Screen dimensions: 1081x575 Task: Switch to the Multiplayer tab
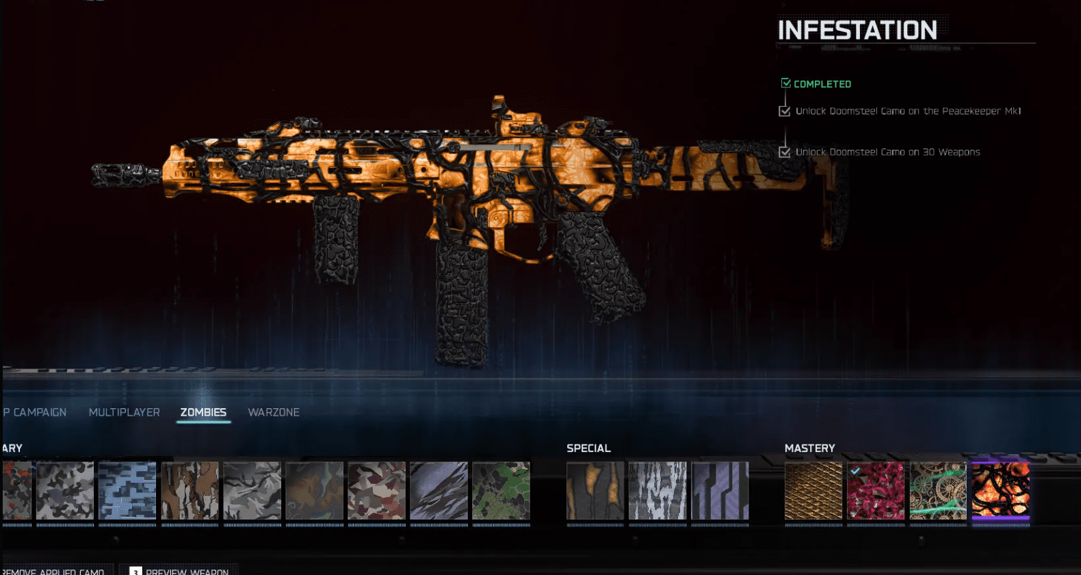pos(124,412)
